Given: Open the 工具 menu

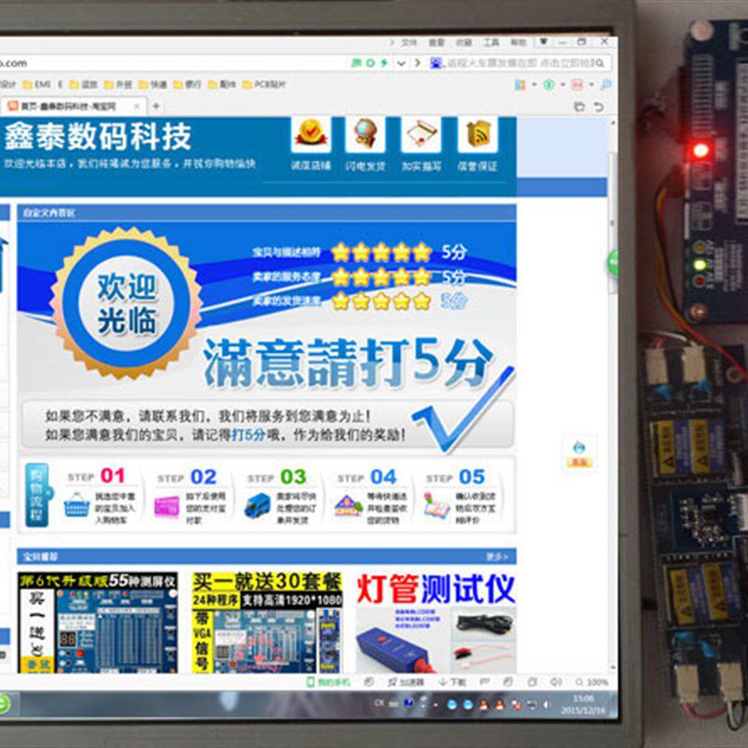Looking at the screenshot, I should (x=491, y=42).
